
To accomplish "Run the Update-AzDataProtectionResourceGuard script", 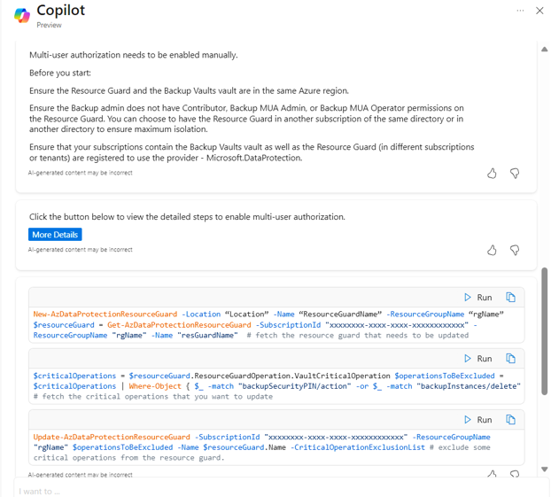I will tap(478, 420).
